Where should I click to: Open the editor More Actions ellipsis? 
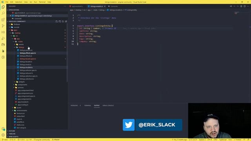tap(248, 6)
